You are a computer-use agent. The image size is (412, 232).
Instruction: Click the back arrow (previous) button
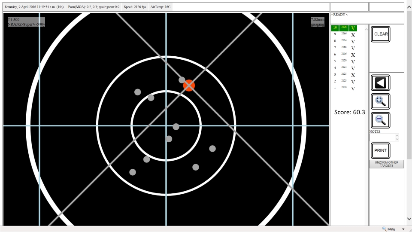point(380,83)
